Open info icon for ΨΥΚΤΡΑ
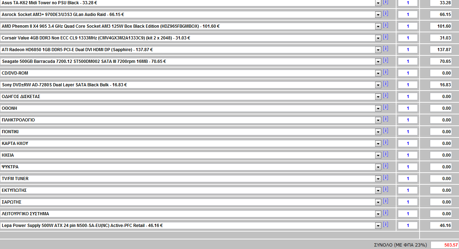This screenshot has width=459, height=249. [x=385, y=166]
